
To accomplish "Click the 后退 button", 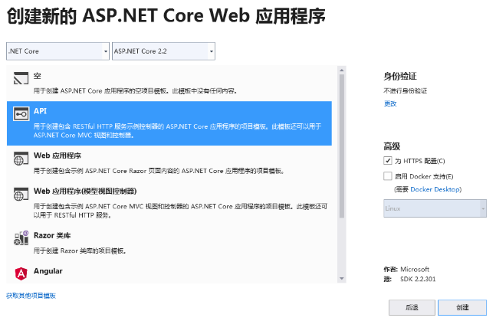I will 412,307.
